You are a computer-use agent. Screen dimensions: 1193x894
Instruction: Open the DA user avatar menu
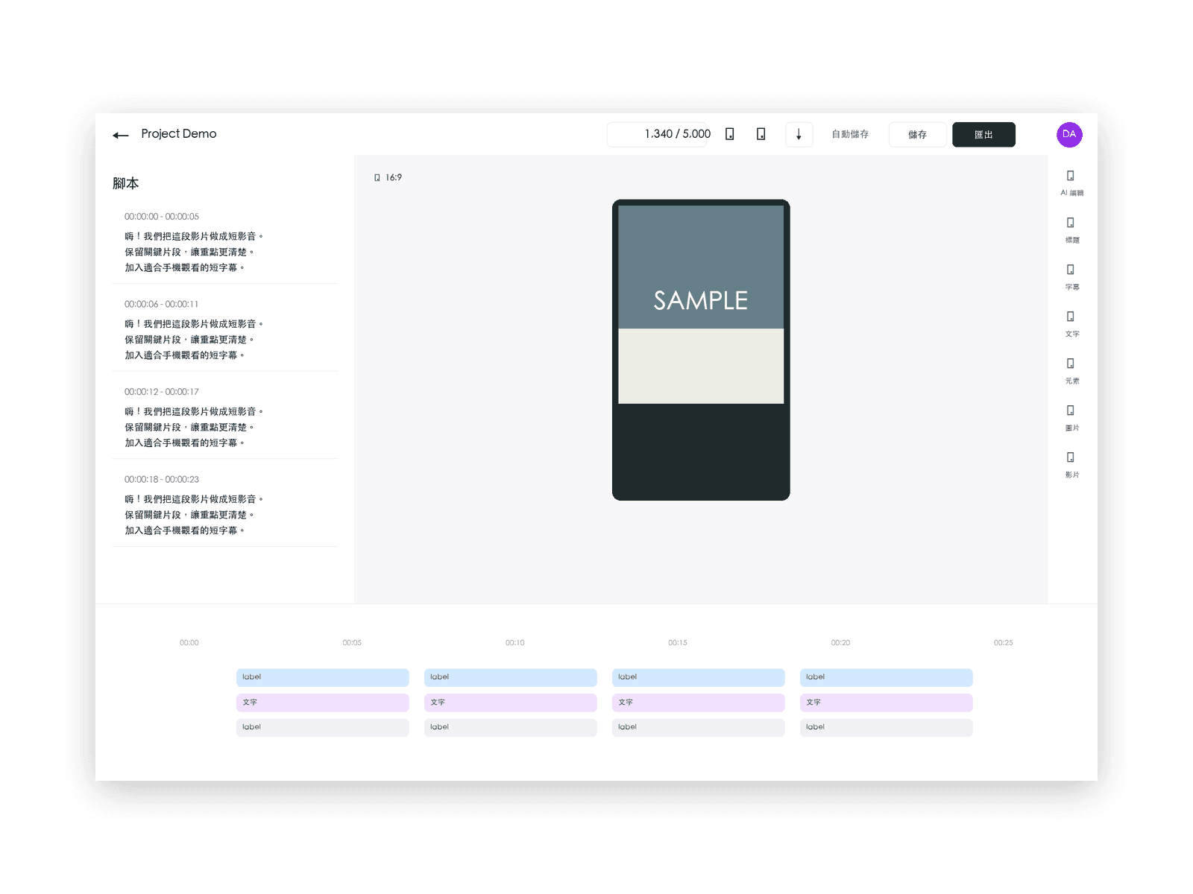pyautogui.click(x=1069, y=134)
